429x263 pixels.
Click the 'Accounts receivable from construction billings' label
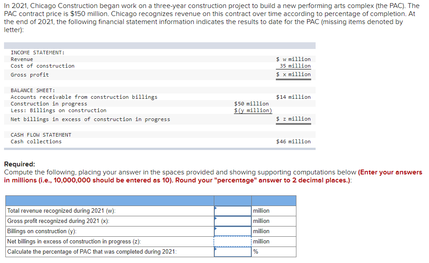click(x=84, y=97)
